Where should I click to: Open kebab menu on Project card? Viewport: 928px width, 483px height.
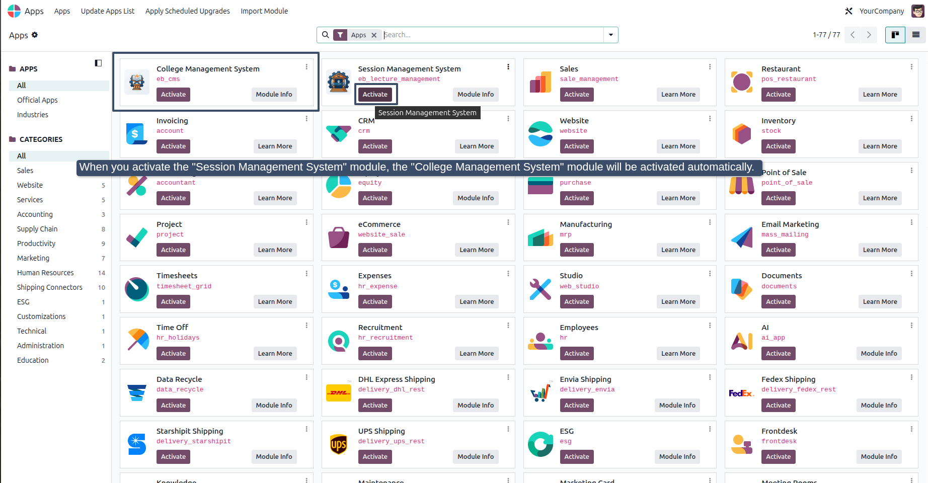[x=306, y=222]
